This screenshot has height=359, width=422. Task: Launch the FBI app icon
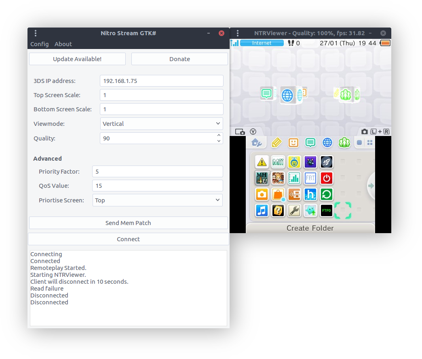310,178
